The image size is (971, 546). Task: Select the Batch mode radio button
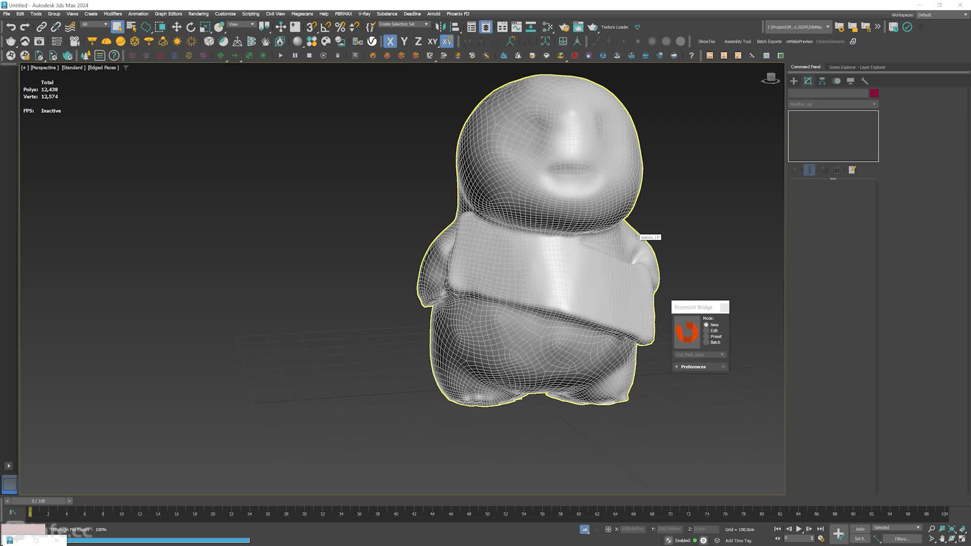click(706, 342)
